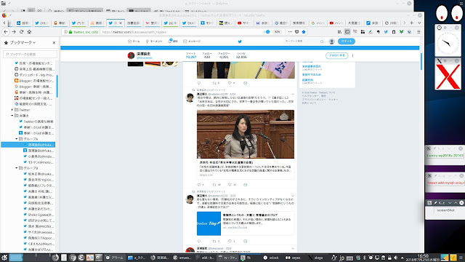Open the livedoor Blog link card

[246, 223]
